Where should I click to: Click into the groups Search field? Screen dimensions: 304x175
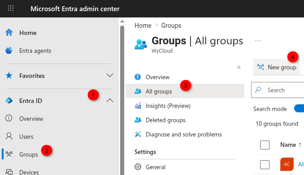point(278,90)
